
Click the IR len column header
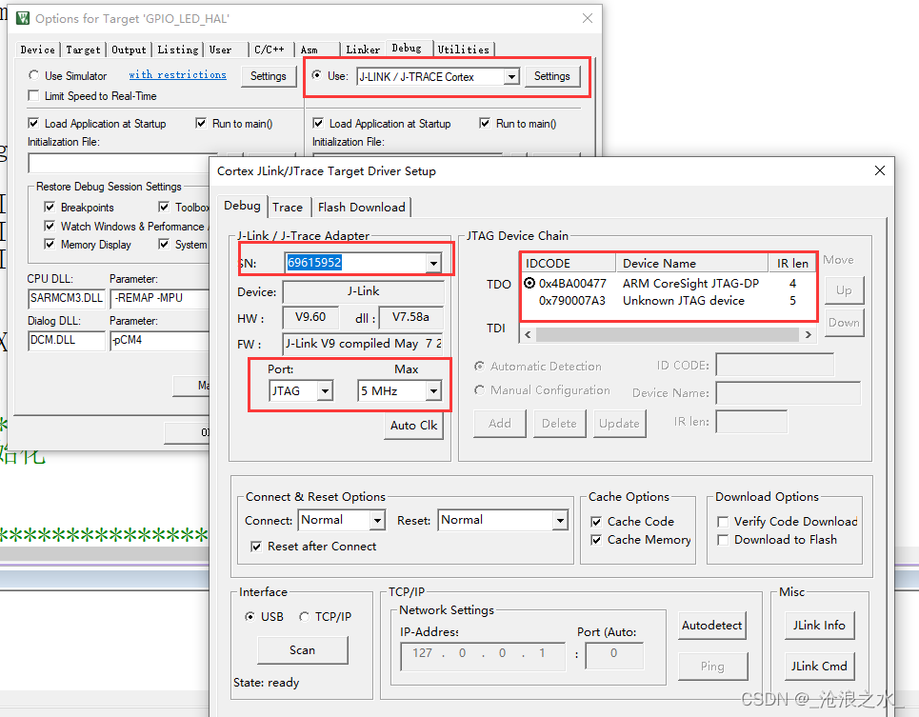point(792,263)
